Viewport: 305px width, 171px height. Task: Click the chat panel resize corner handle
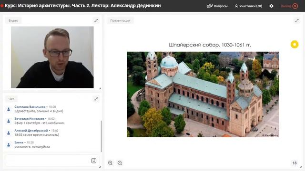click(100, 167)
